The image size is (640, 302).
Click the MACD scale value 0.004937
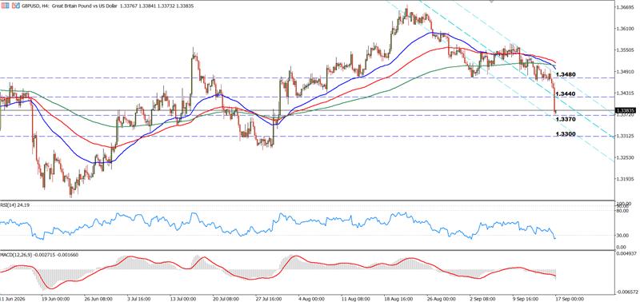(x=626, y=253)
